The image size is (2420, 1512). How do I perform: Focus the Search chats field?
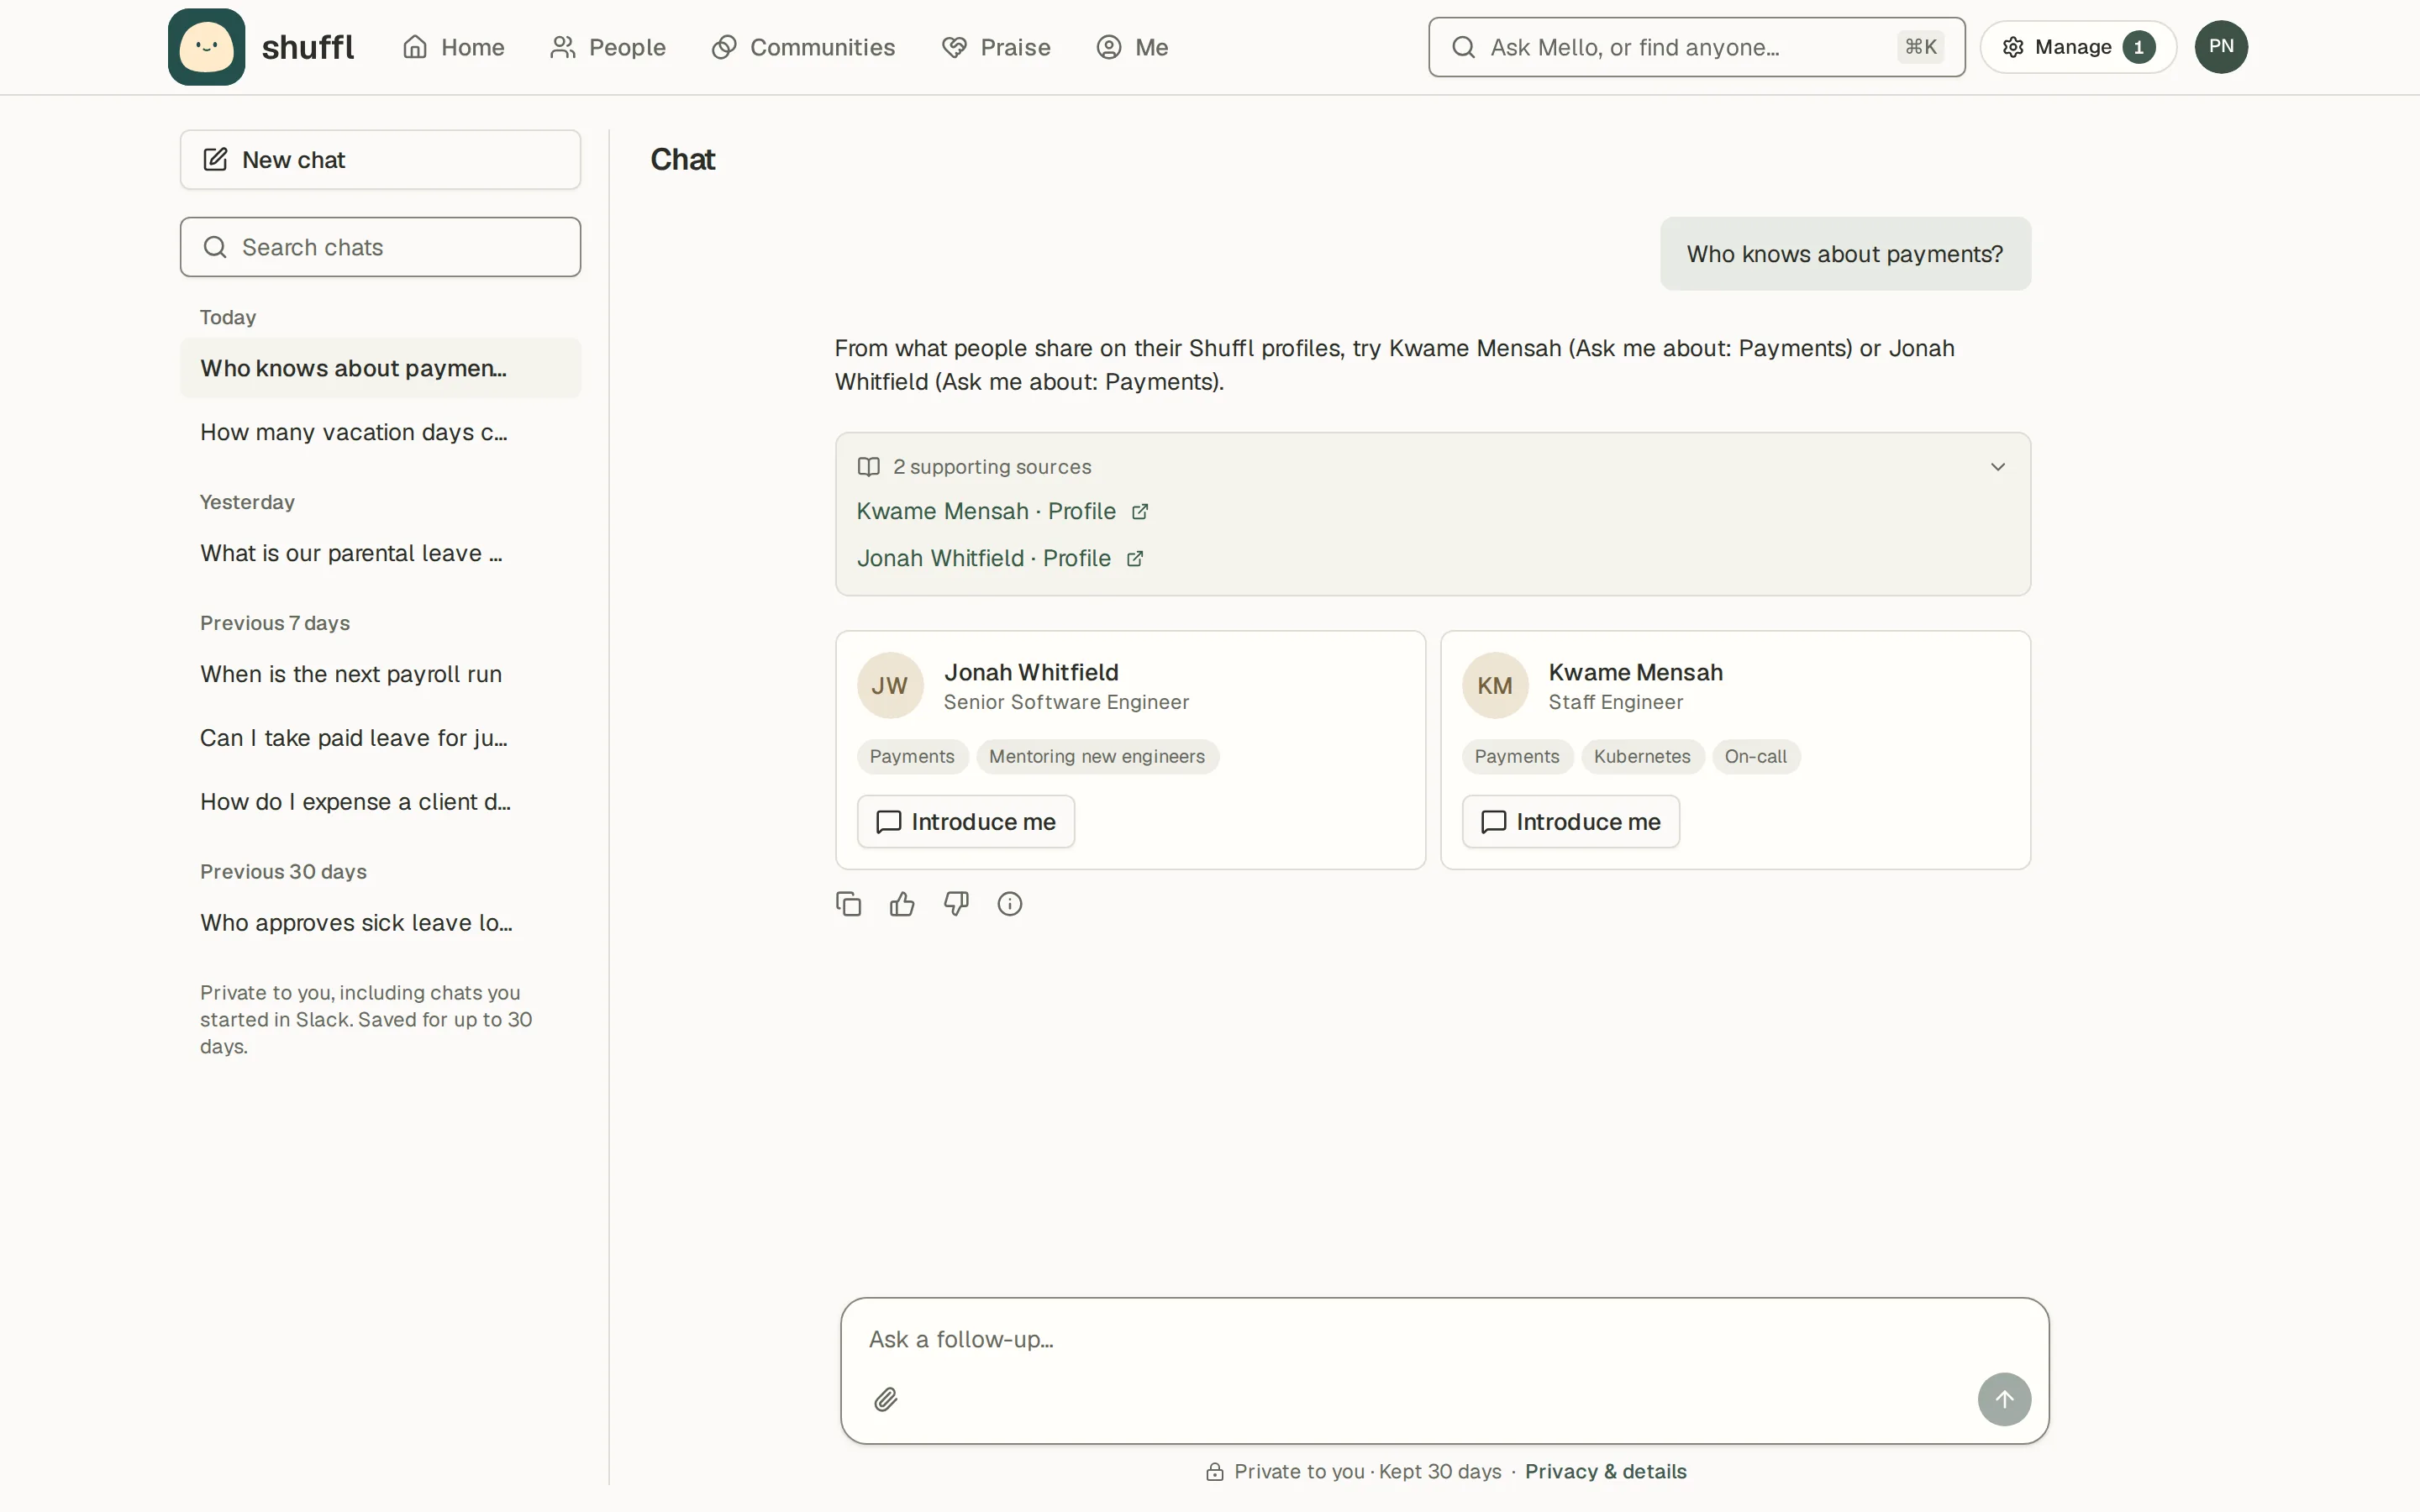380,247
